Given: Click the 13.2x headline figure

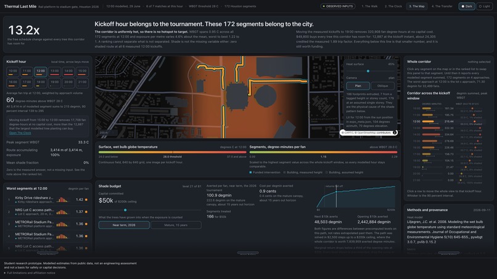Looking at the screenshot, I should point(24,30).
